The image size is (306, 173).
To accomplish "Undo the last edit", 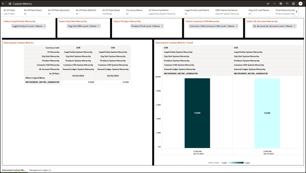I will tap(268, 3).
